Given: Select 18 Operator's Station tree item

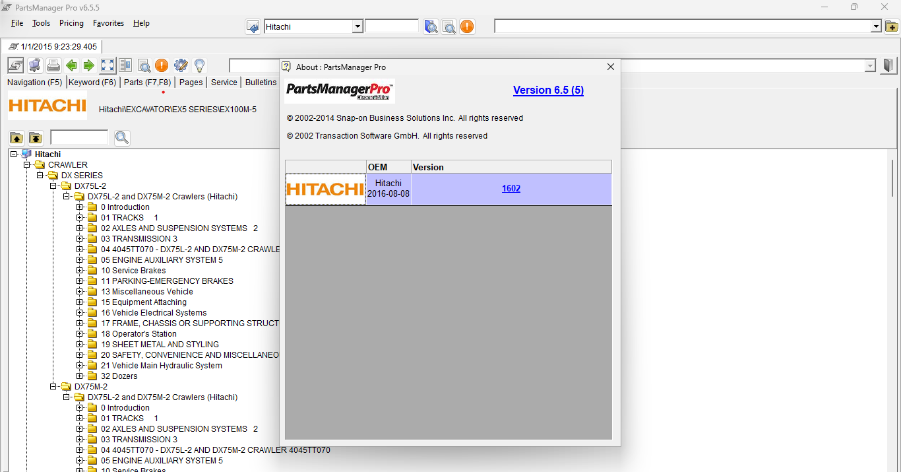Looking at the screenshot, I should tap(139, 333).
